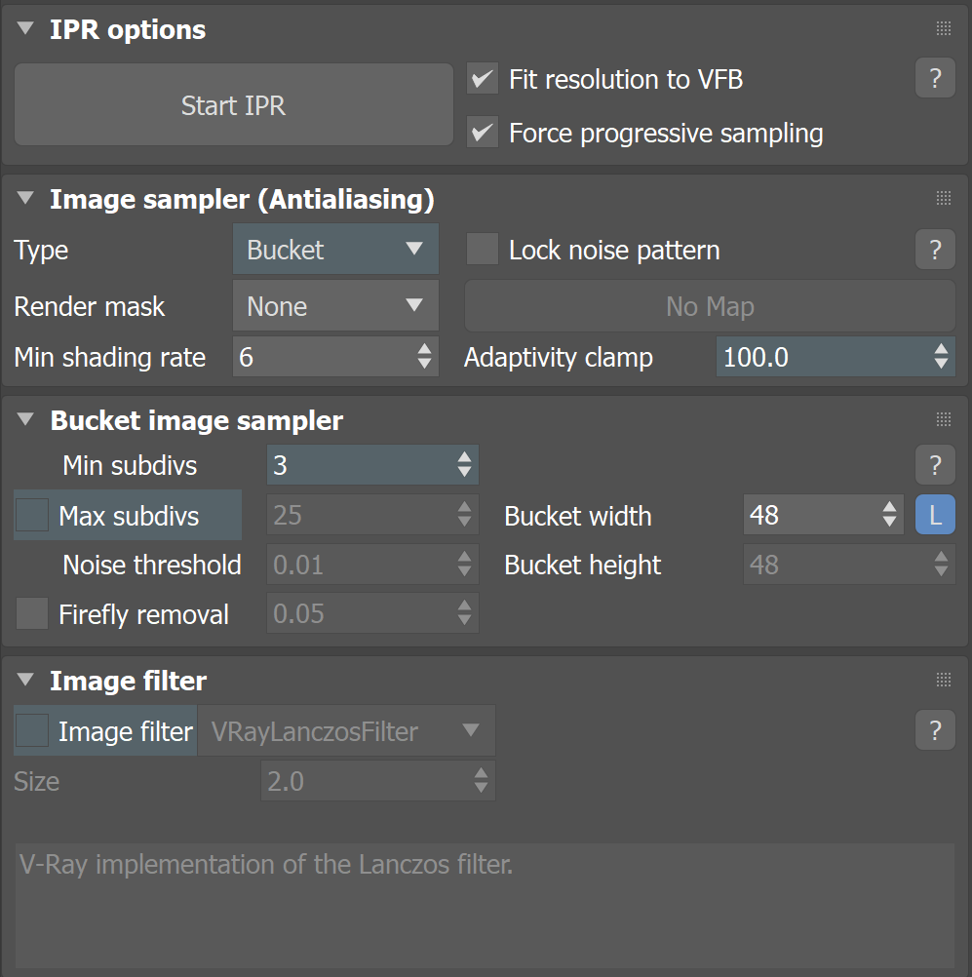Screen dimensions: 972x977
Task: Grab the Image filter rollout drag handle
Action: tap(944, 680)
